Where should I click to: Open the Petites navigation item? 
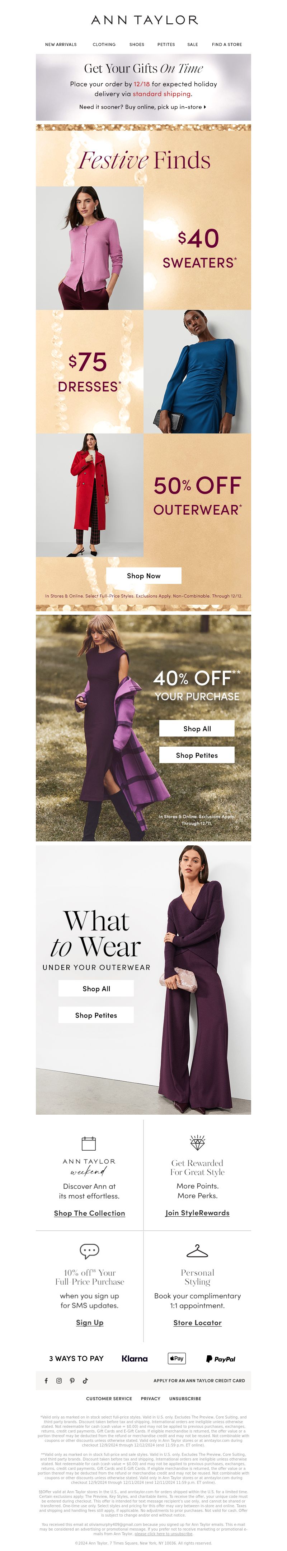[x=166, y=45]
